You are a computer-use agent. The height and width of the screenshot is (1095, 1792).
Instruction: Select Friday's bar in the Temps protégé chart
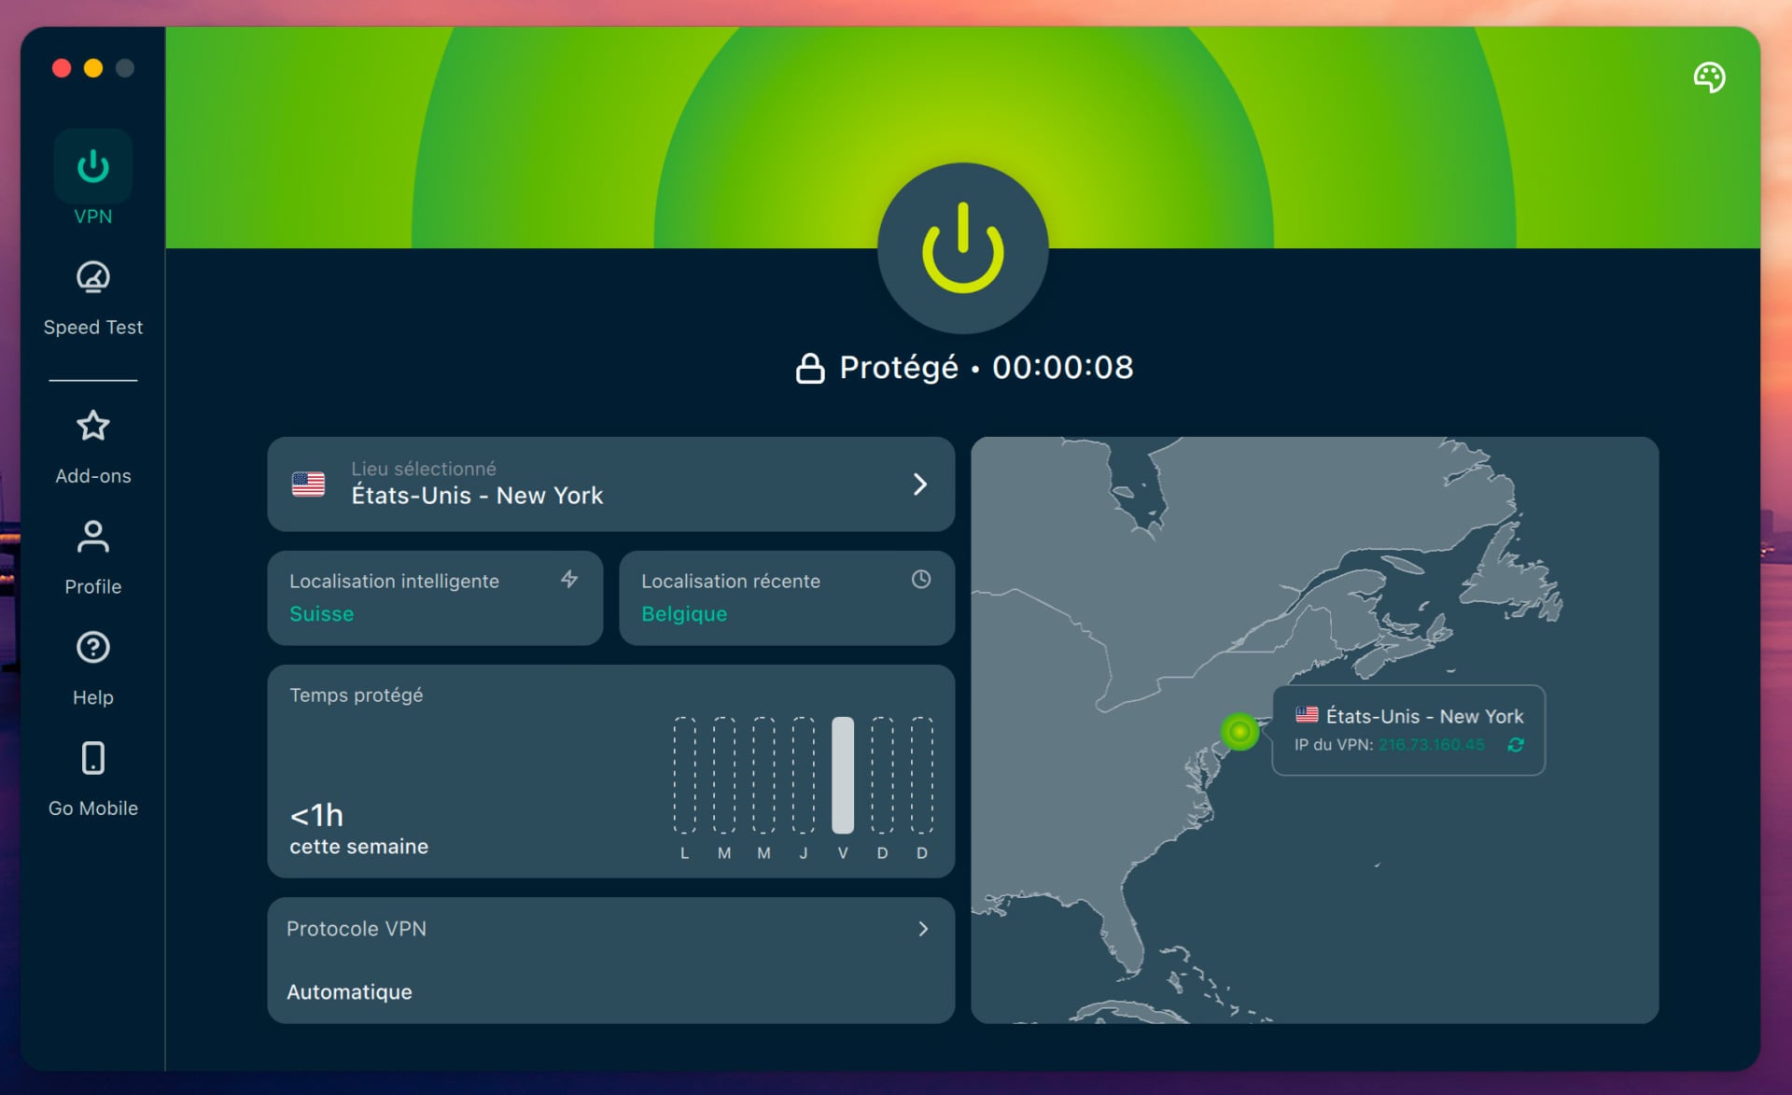tap(843, 775)
